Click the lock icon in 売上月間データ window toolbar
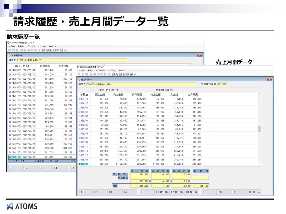 (135, 74)
